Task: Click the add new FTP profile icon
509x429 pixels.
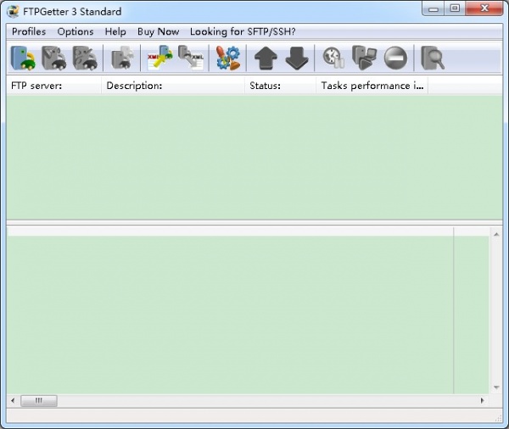Action: (23, 58)
